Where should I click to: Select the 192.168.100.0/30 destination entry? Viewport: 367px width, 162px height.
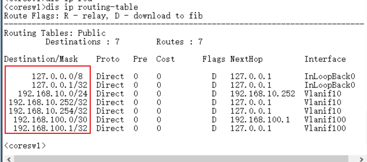50,120
